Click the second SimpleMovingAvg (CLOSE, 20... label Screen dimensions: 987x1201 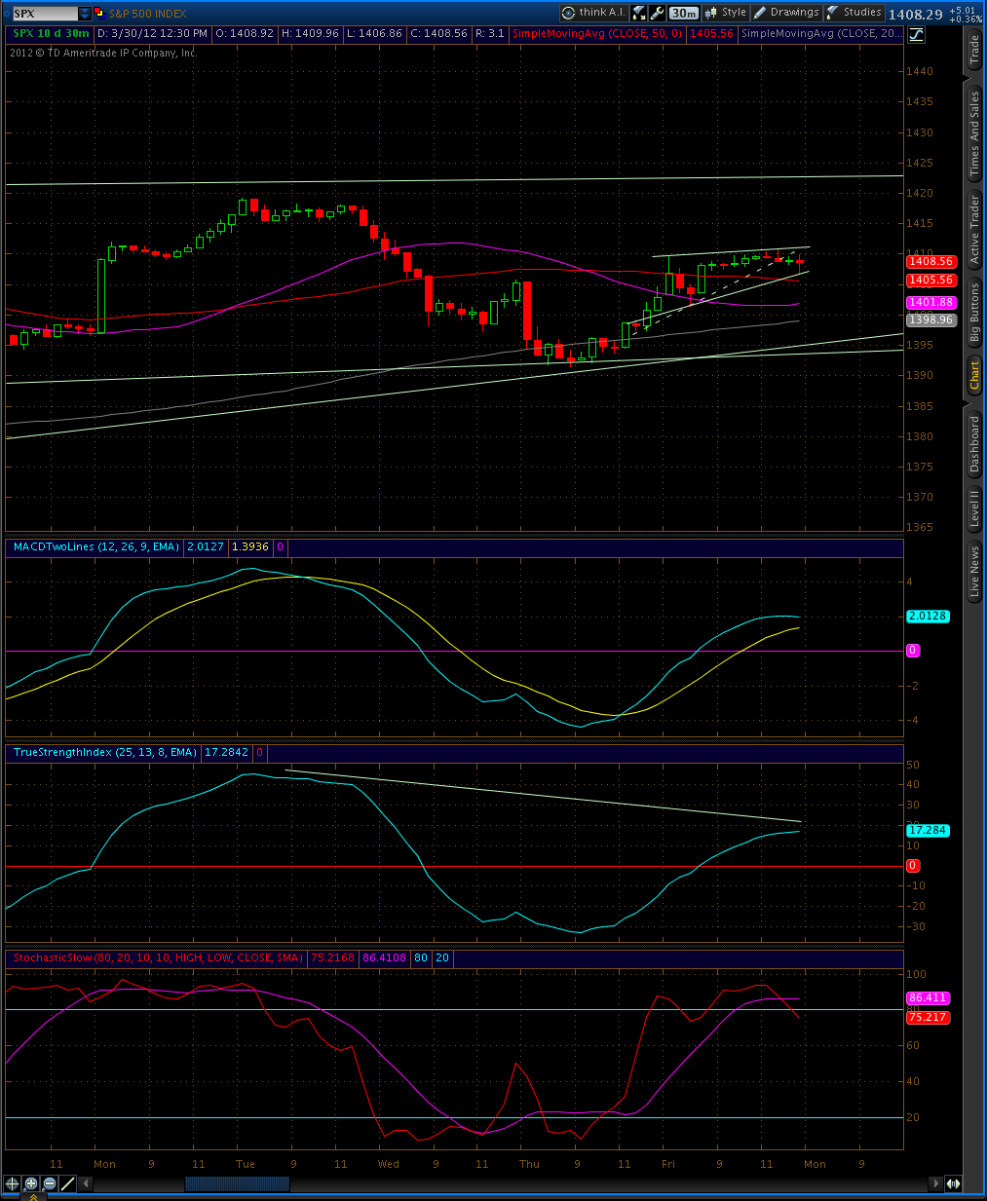pyautogui.click(x=821, y=33)
